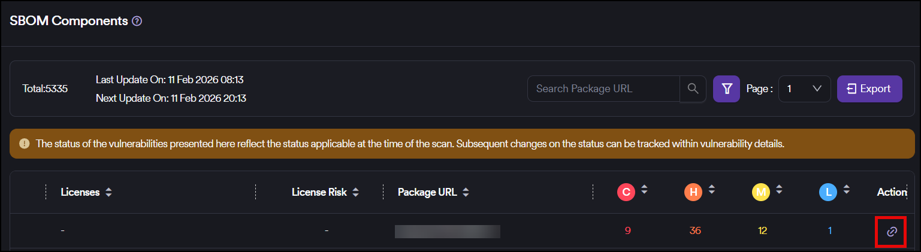Click the red Critical severity badge
Image resolution: width=921 pixels, height=252 pixels.
point(626,192)
